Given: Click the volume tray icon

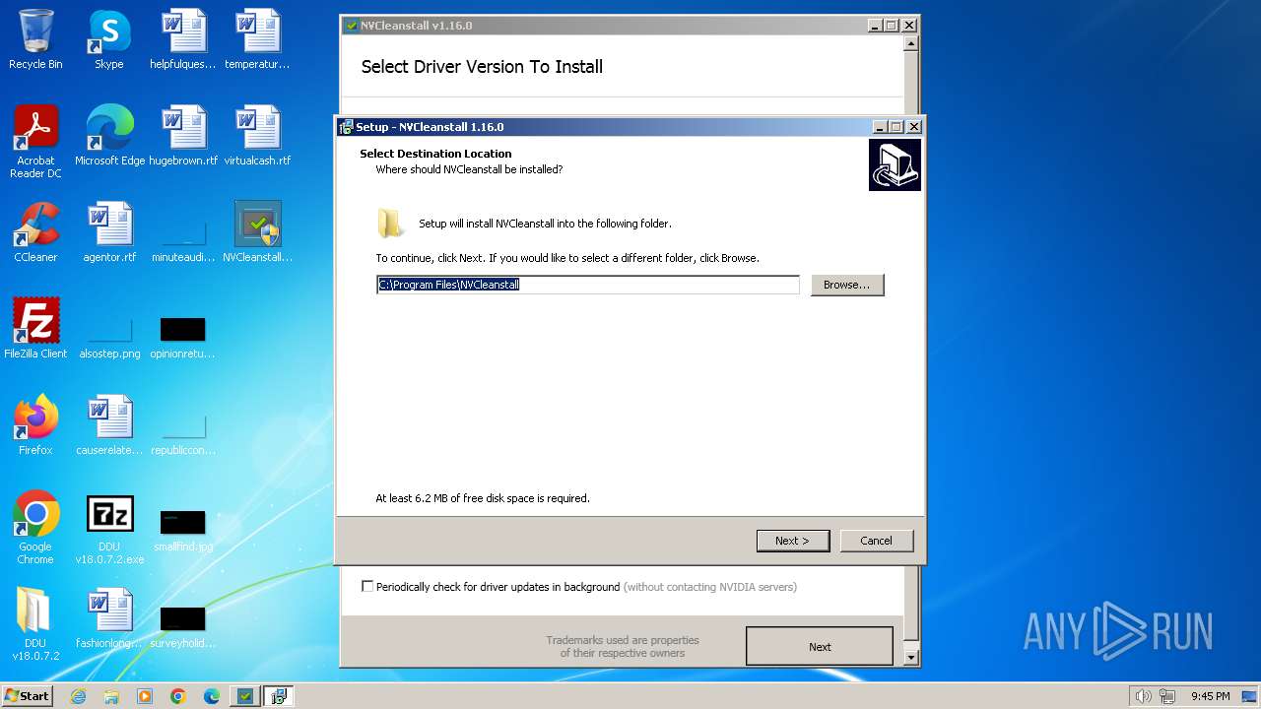Looking at the screenshot, I should point(1143,696).
